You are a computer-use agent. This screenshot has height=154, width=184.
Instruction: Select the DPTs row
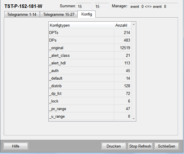point(81,33)
